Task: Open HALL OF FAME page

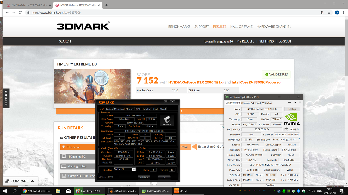Action: 241,27
